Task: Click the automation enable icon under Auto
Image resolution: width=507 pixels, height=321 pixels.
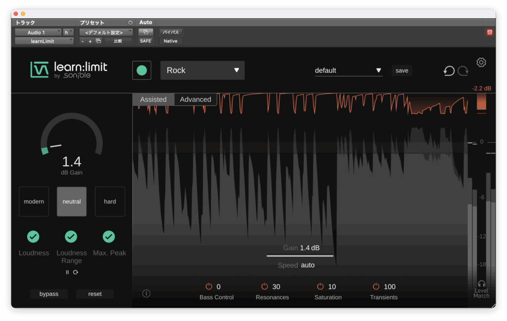Action: (x=146, y=32)
